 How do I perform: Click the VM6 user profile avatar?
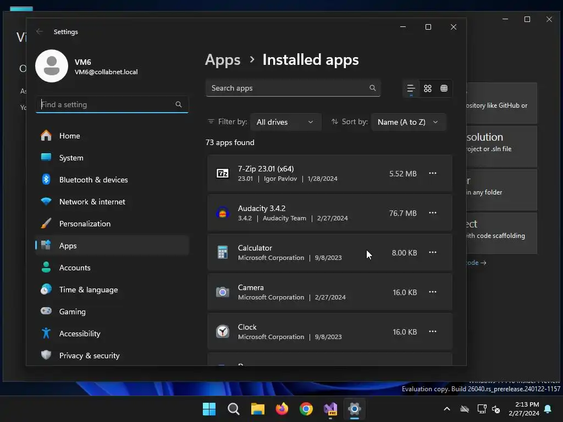point(52,66)
